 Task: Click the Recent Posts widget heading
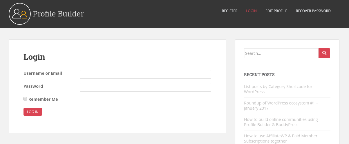[x=259, y=75]
